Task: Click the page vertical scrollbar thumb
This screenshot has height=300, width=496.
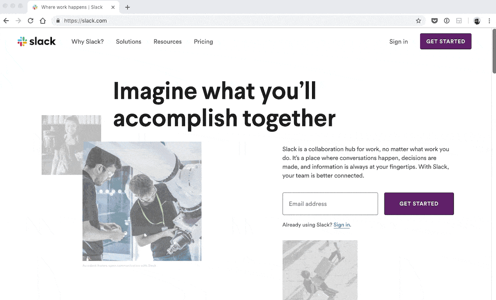Action: pyautogui.click(x=494, y=50)
